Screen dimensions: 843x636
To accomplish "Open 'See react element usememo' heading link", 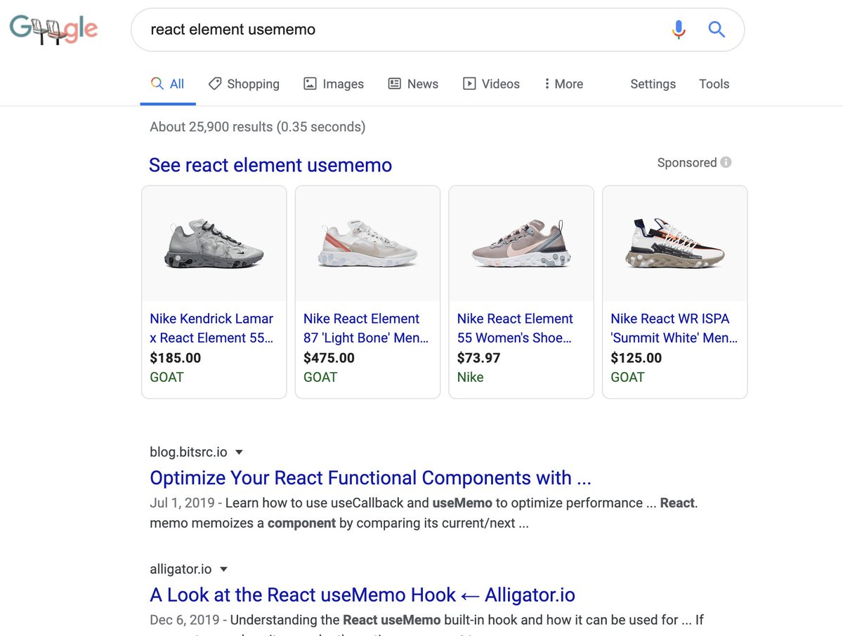I will pyautogui.click(x=270, y=165).
